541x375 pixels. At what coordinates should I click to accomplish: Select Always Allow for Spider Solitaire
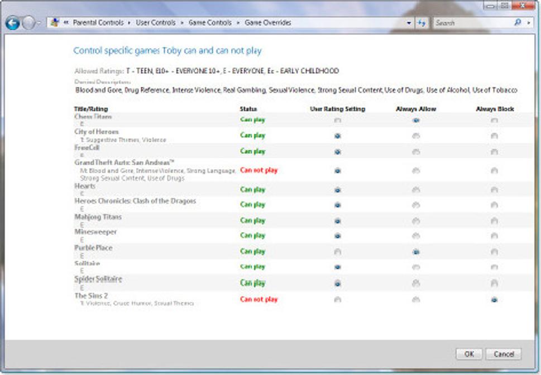click(x=416, y=283)
